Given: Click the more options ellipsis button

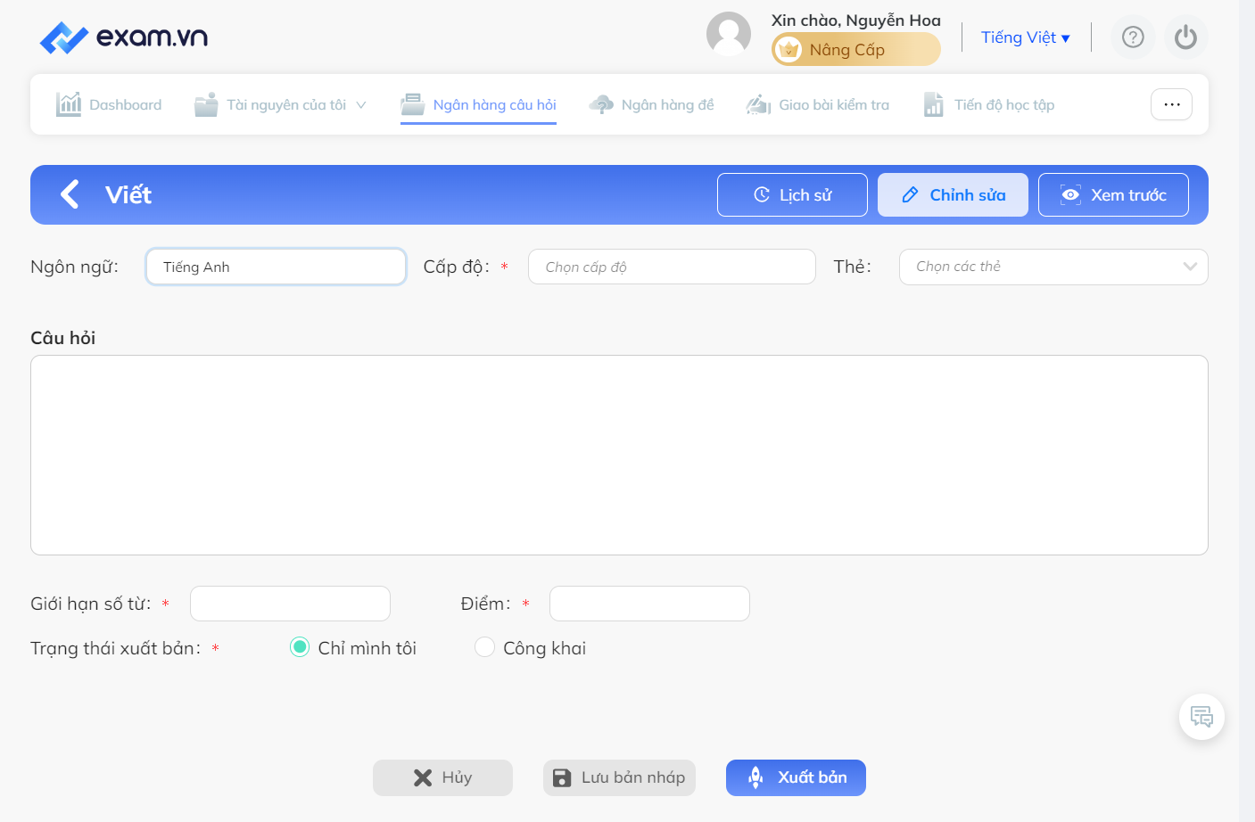Looking at the screenshot, I should (x=1171, y=104).
